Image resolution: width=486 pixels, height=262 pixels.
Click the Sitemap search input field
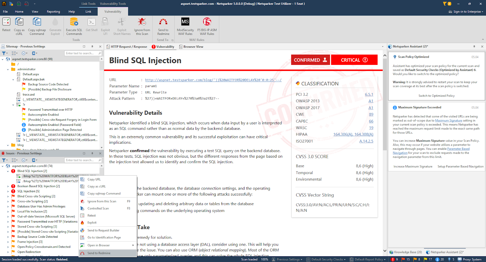pyautogui.click(x=80, y=53)
